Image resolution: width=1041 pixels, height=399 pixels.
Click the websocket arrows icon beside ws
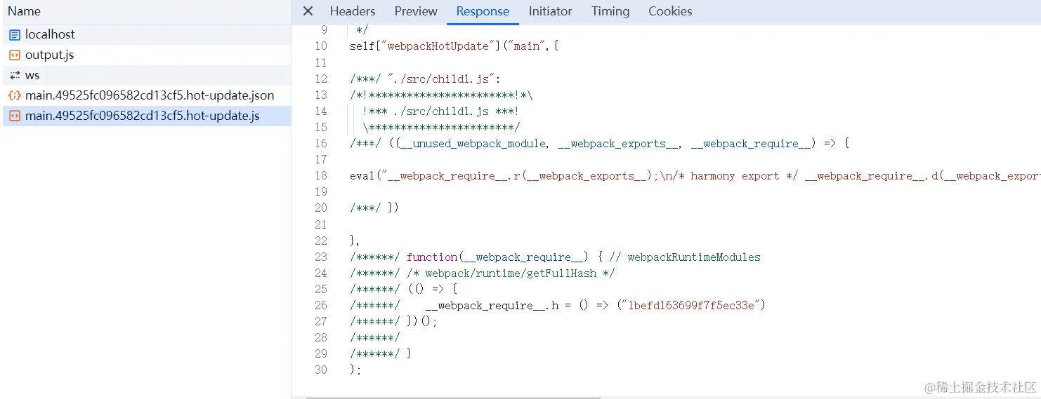15,75
